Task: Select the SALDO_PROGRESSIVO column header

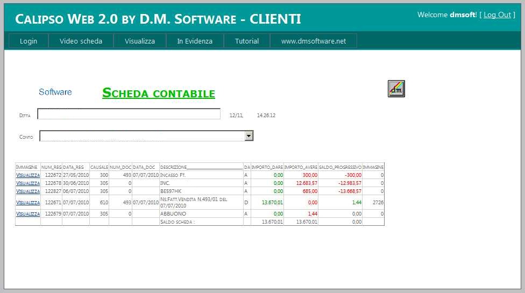Action: click(x=340, y=167)
